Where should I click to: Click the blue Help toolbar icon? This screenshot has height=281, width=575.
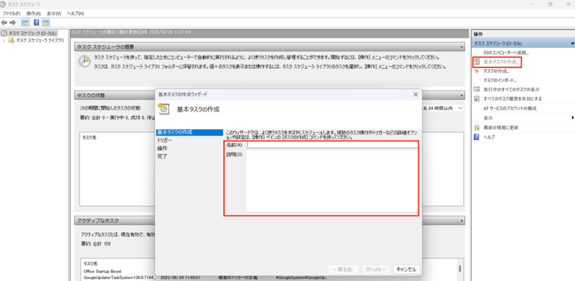[36, 22]
